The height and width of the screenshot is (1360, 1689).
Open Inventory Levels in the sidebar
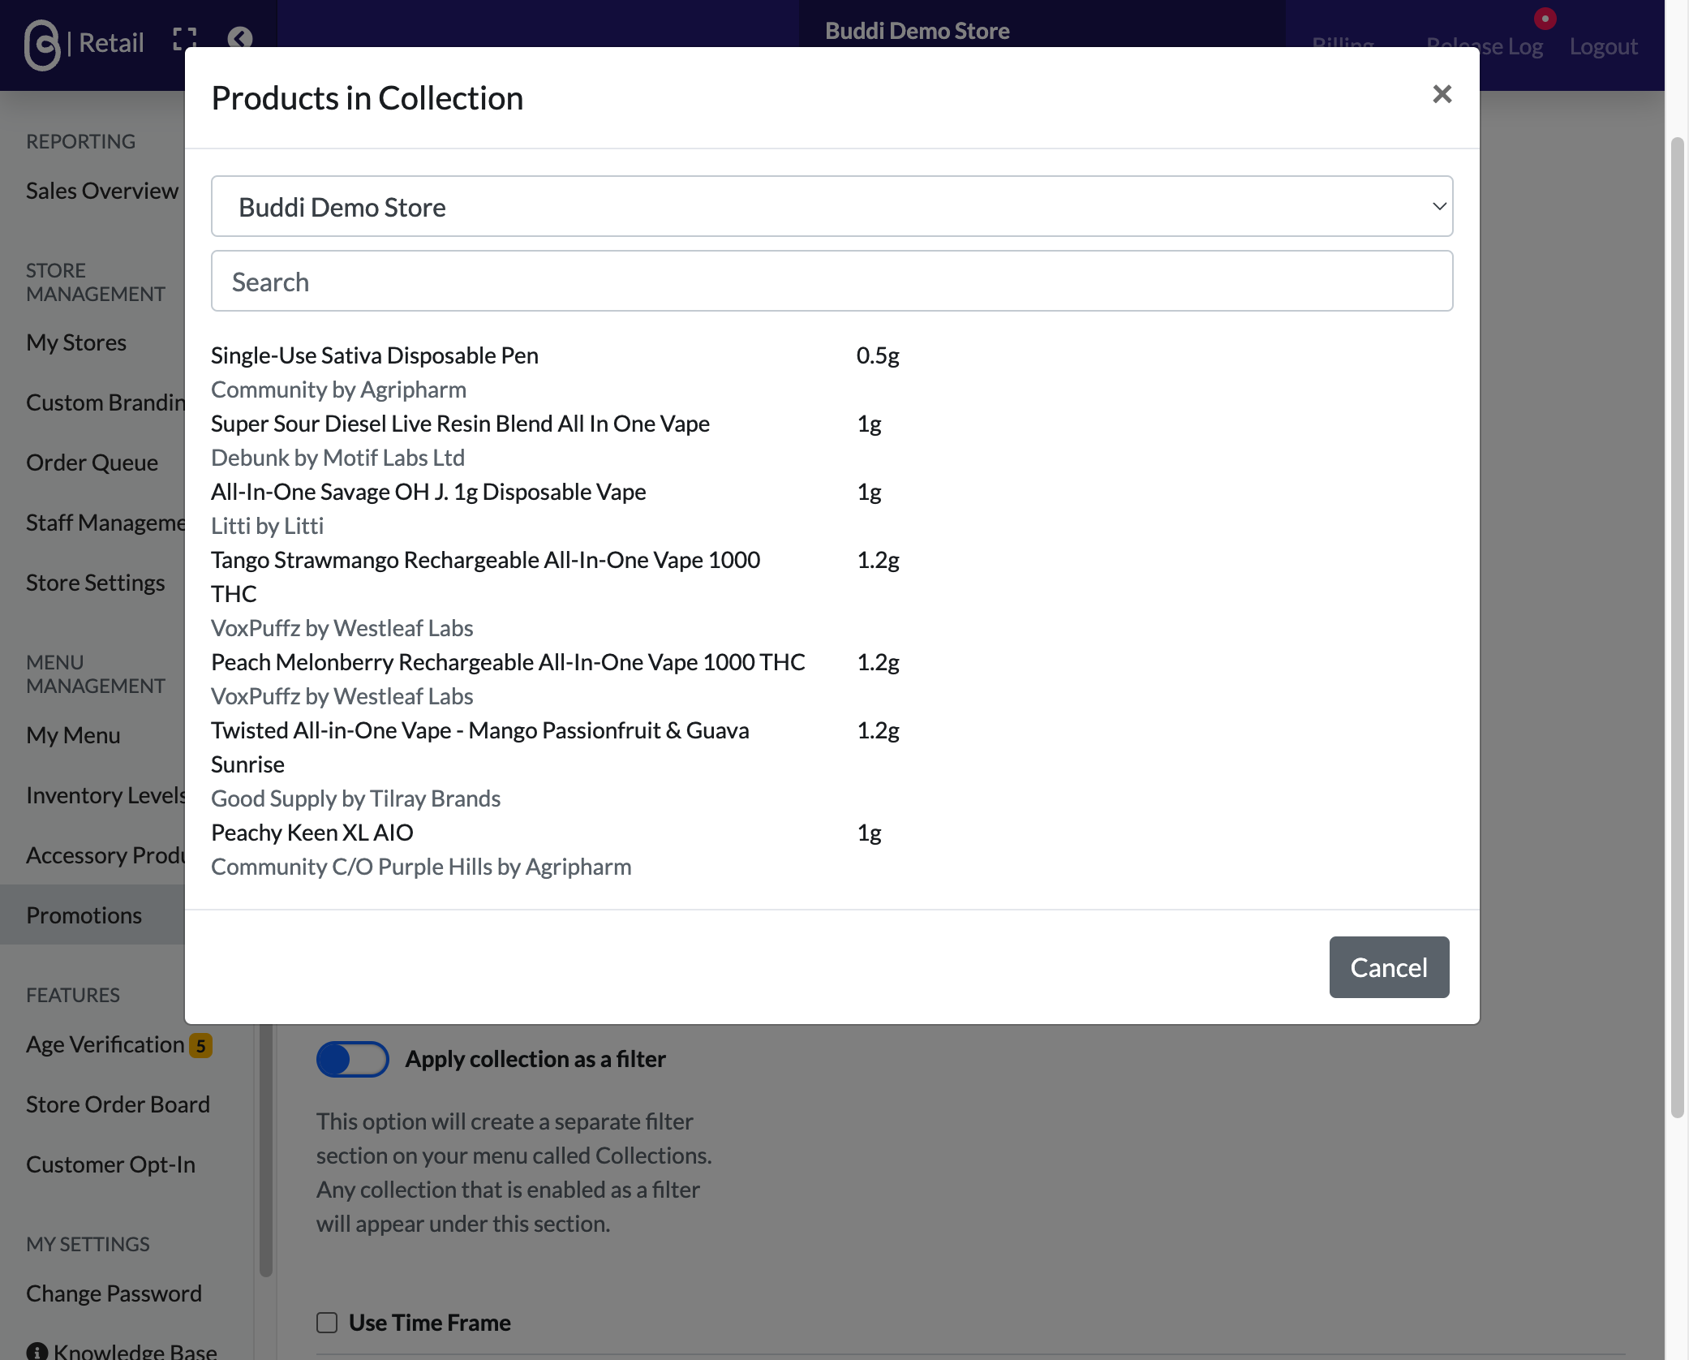106,795
